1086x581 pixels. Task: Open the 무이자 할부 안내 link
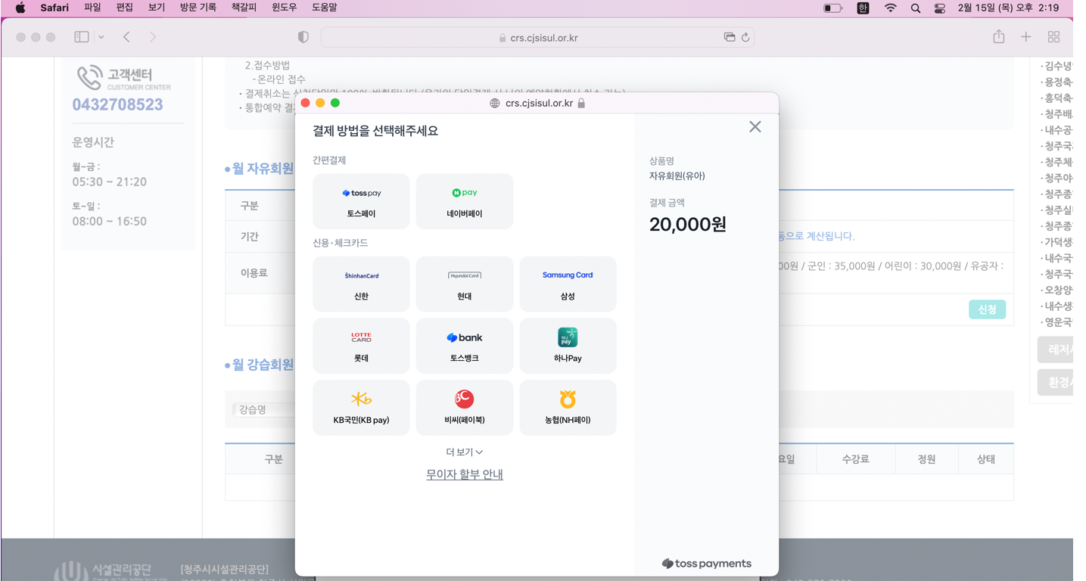tap(465, 474)
